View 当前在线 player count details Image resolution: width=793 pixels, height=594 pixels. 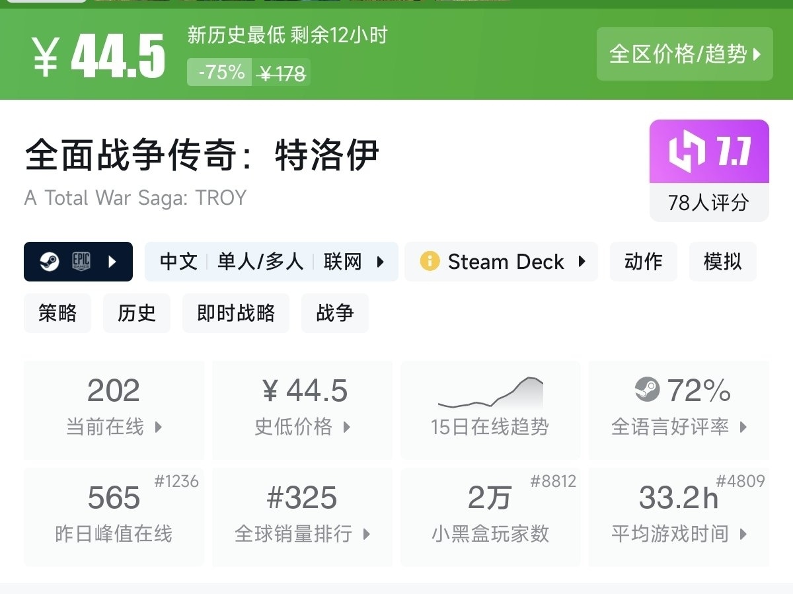click(114, 410)
